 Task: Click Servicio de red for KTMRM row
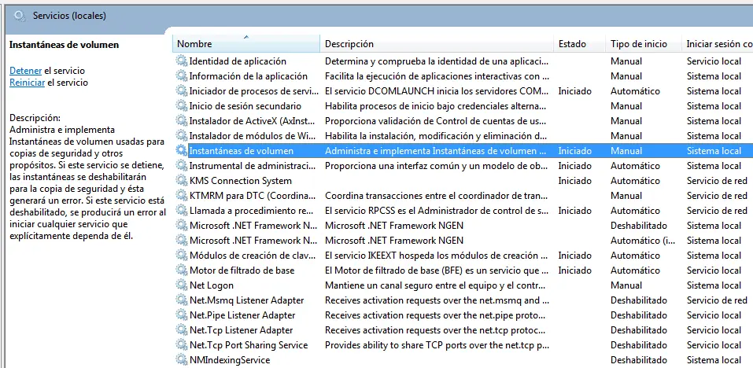(x=717, y=195)
